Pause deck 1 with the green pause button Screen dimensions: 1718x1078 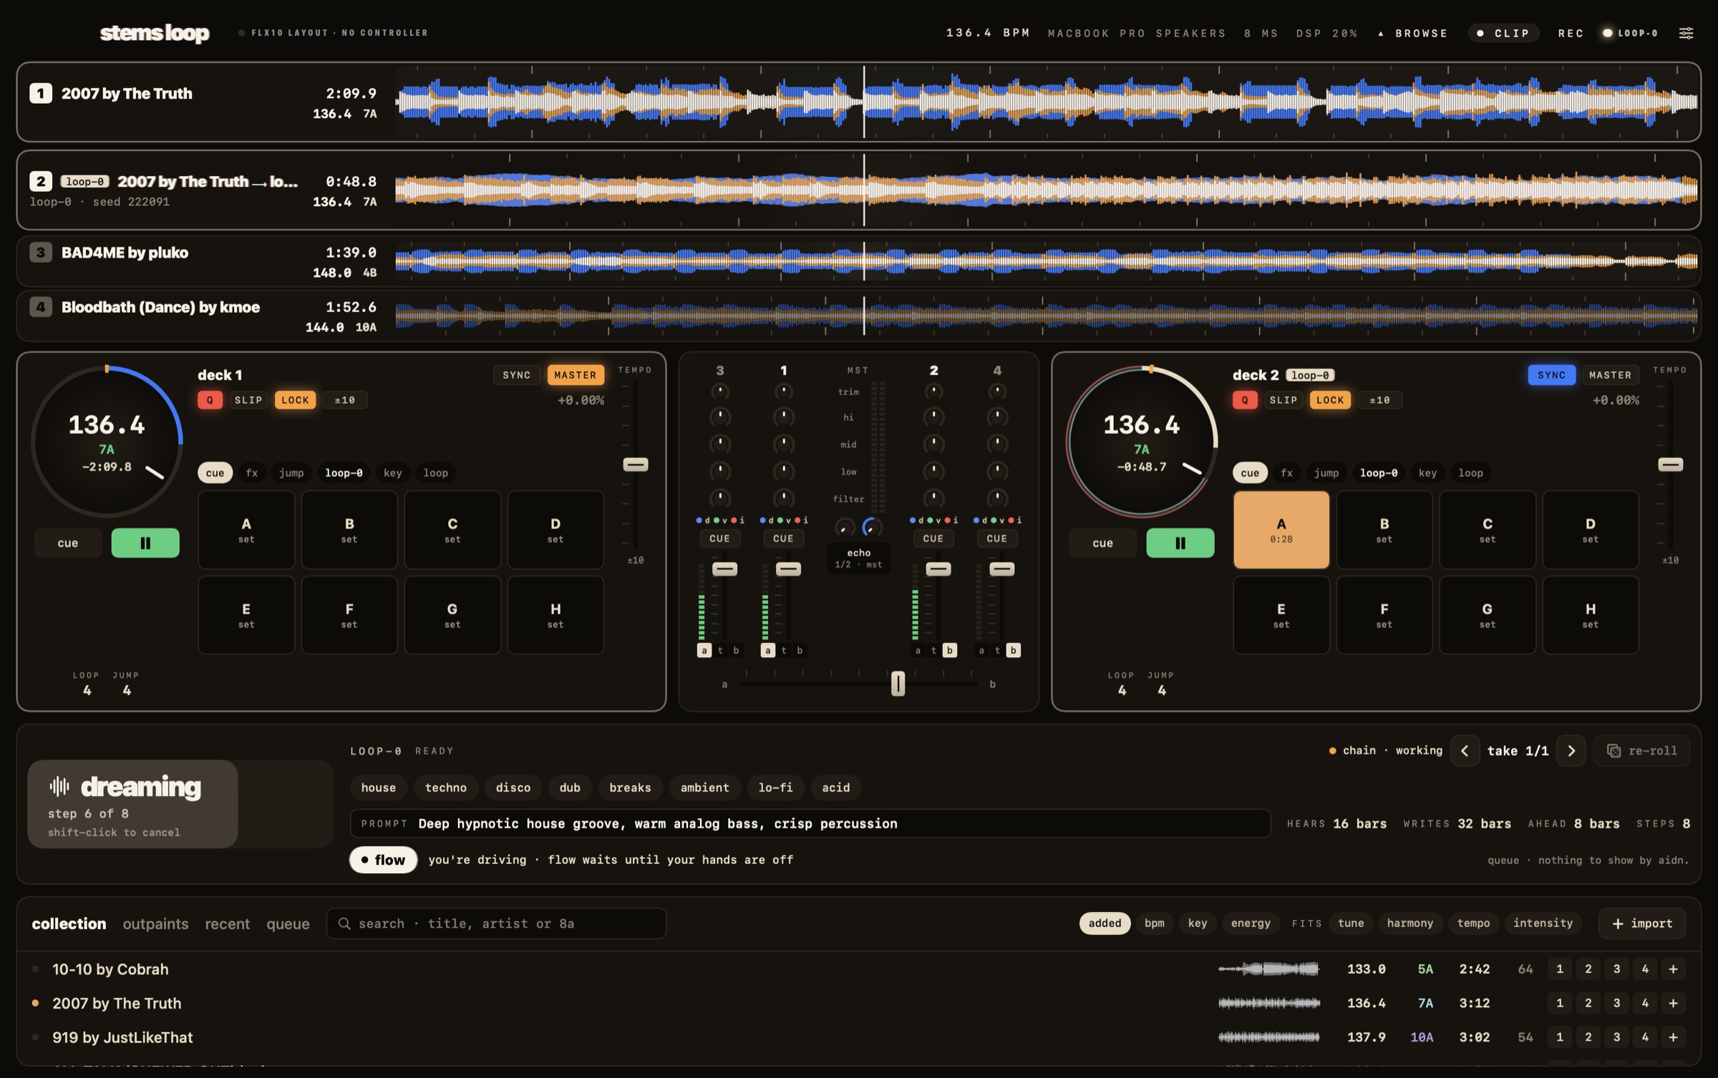click(145, 543)
